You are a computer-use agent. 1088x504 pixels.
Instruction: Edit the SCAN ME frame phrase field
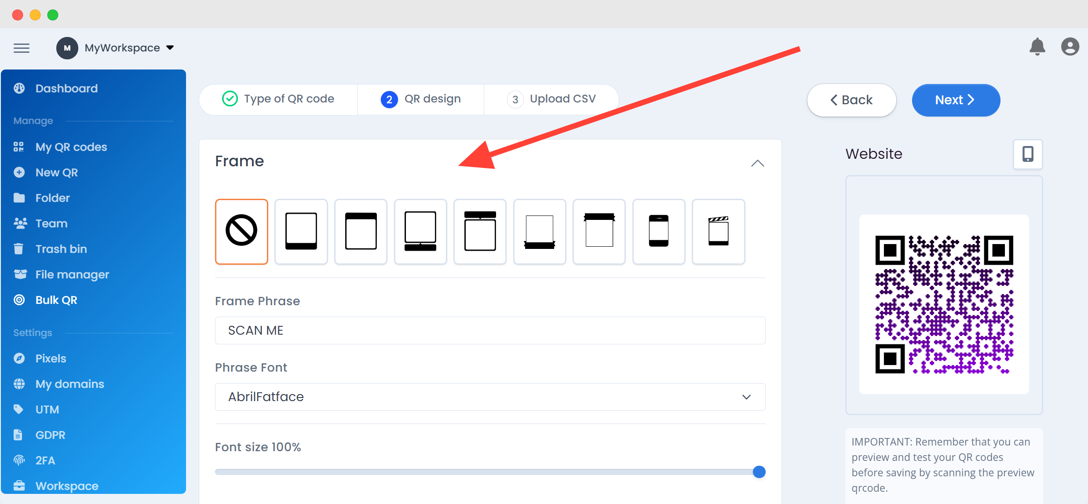490,330
